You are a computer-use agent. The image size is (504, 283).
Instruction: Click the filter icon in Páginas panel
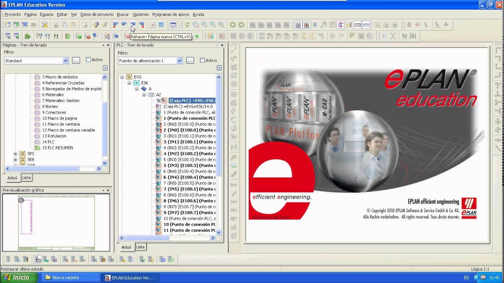point(105,68)
